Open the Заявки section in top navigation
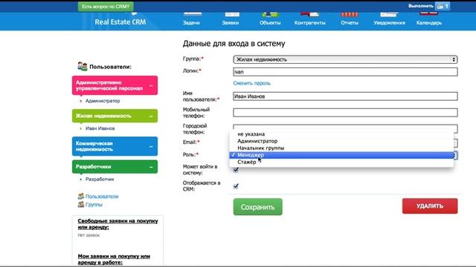The image size is (476, 267). tap(231, 19)
